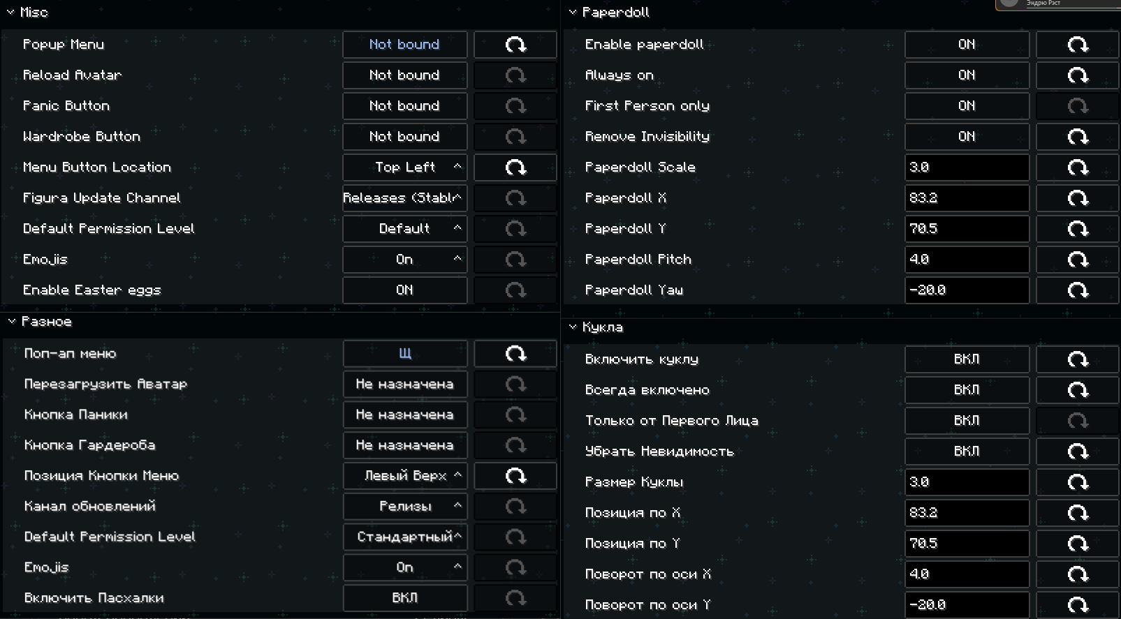Viewport: 1121px width, 619px height.
Task: Reset Menu Button Location setting
Action: [x=515, y=167]
